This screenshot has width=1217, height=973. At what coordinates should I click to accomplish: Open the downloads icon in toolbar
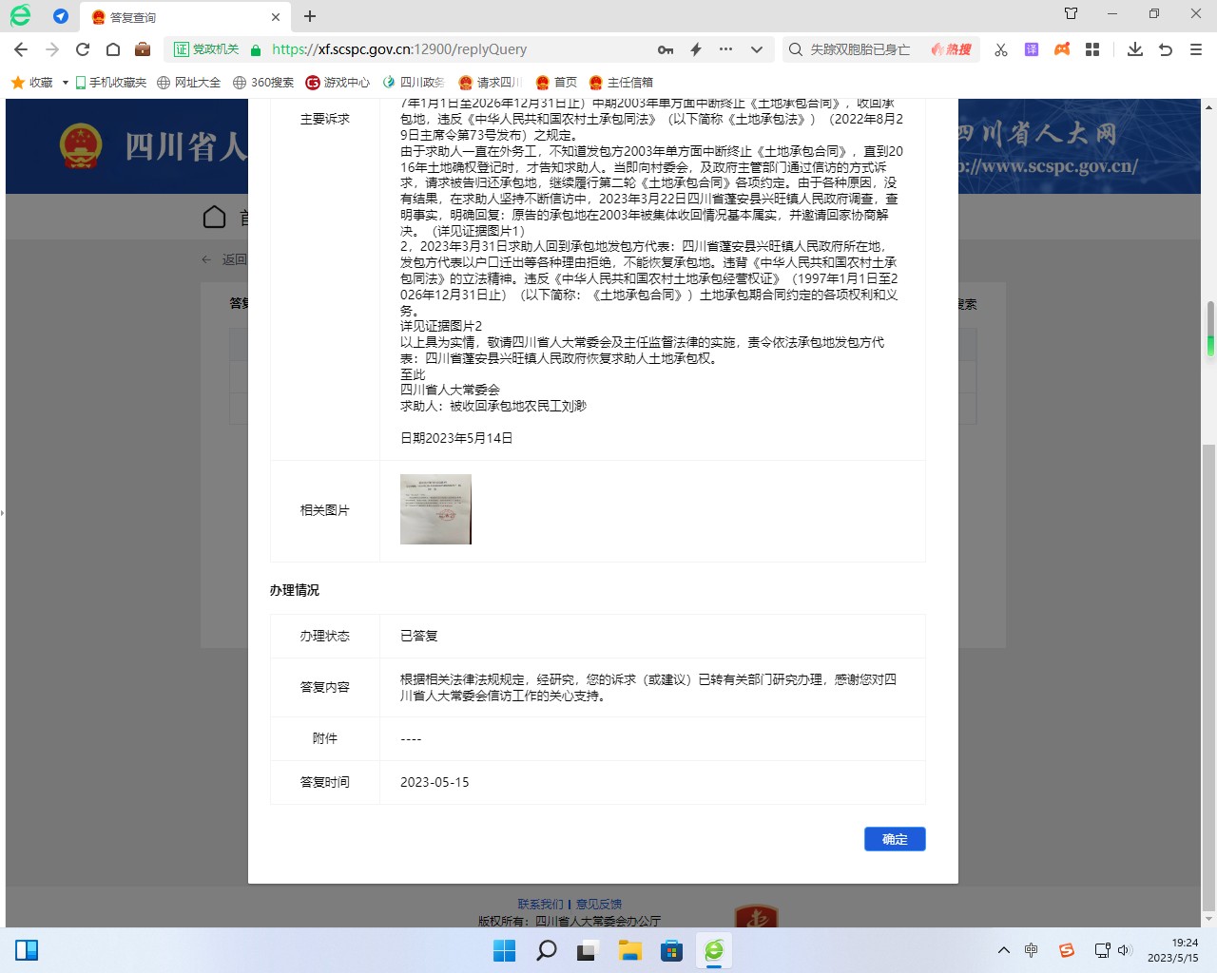[x=1134, y=49]
